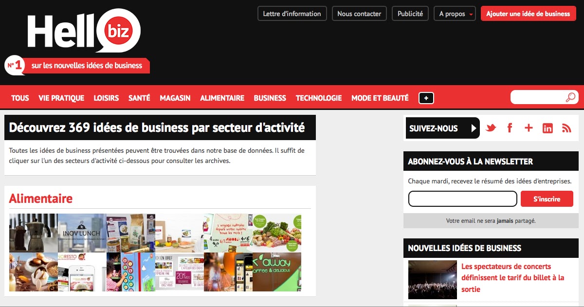Open the LinkedIn follow icon
The image size is (584, 307).
coord(548,128)
